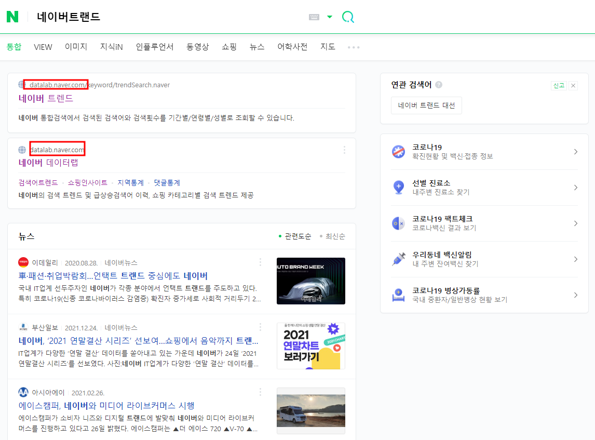View the Auto Brand Week article thumbnail

point(311,281)
